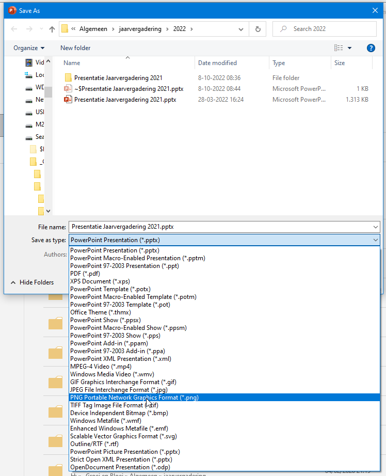
Task: Click the change view layout icon
Action: 339,48
